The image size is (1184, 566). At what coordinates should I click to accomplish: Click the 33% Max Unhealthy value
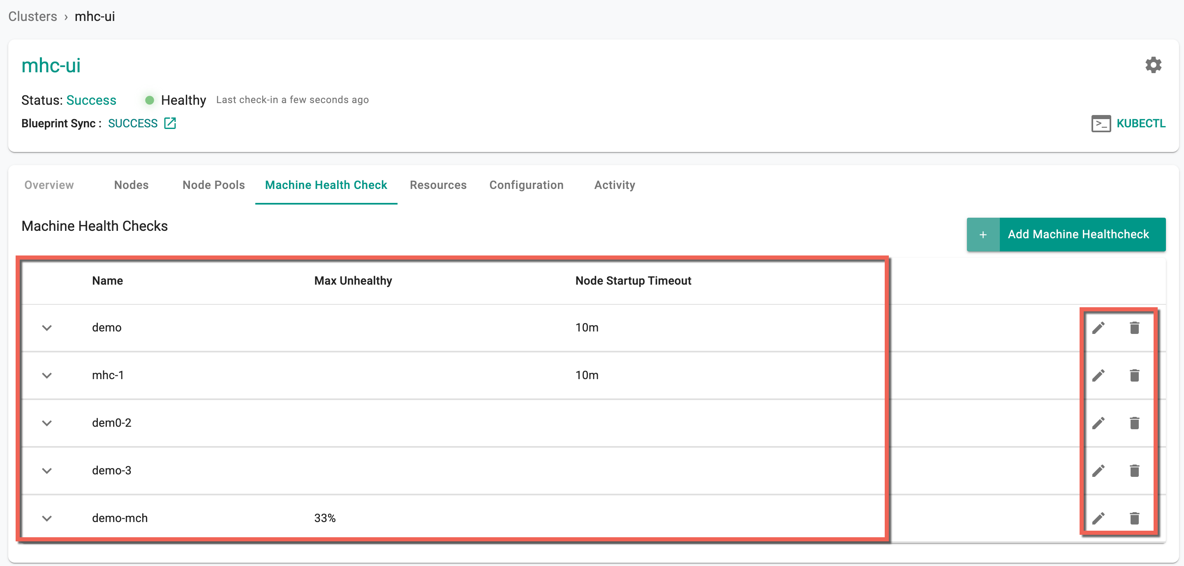point(325,519)
